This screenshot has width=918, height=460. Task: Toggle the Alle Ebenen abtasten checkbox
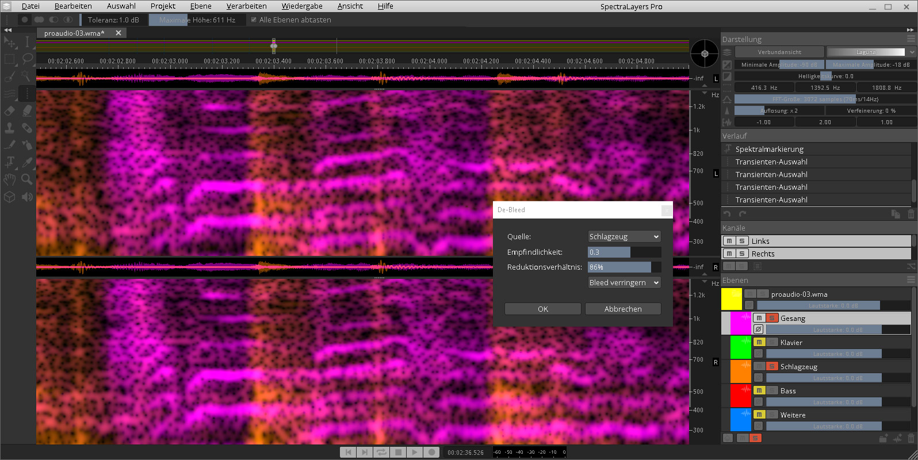(254, 20)
